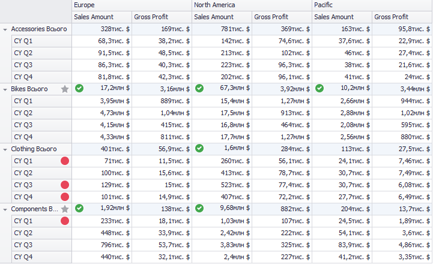The height and width of the screenshot is (264, 433).
Task: Click cell value 4,73млн $
Action: pos(115,113)
